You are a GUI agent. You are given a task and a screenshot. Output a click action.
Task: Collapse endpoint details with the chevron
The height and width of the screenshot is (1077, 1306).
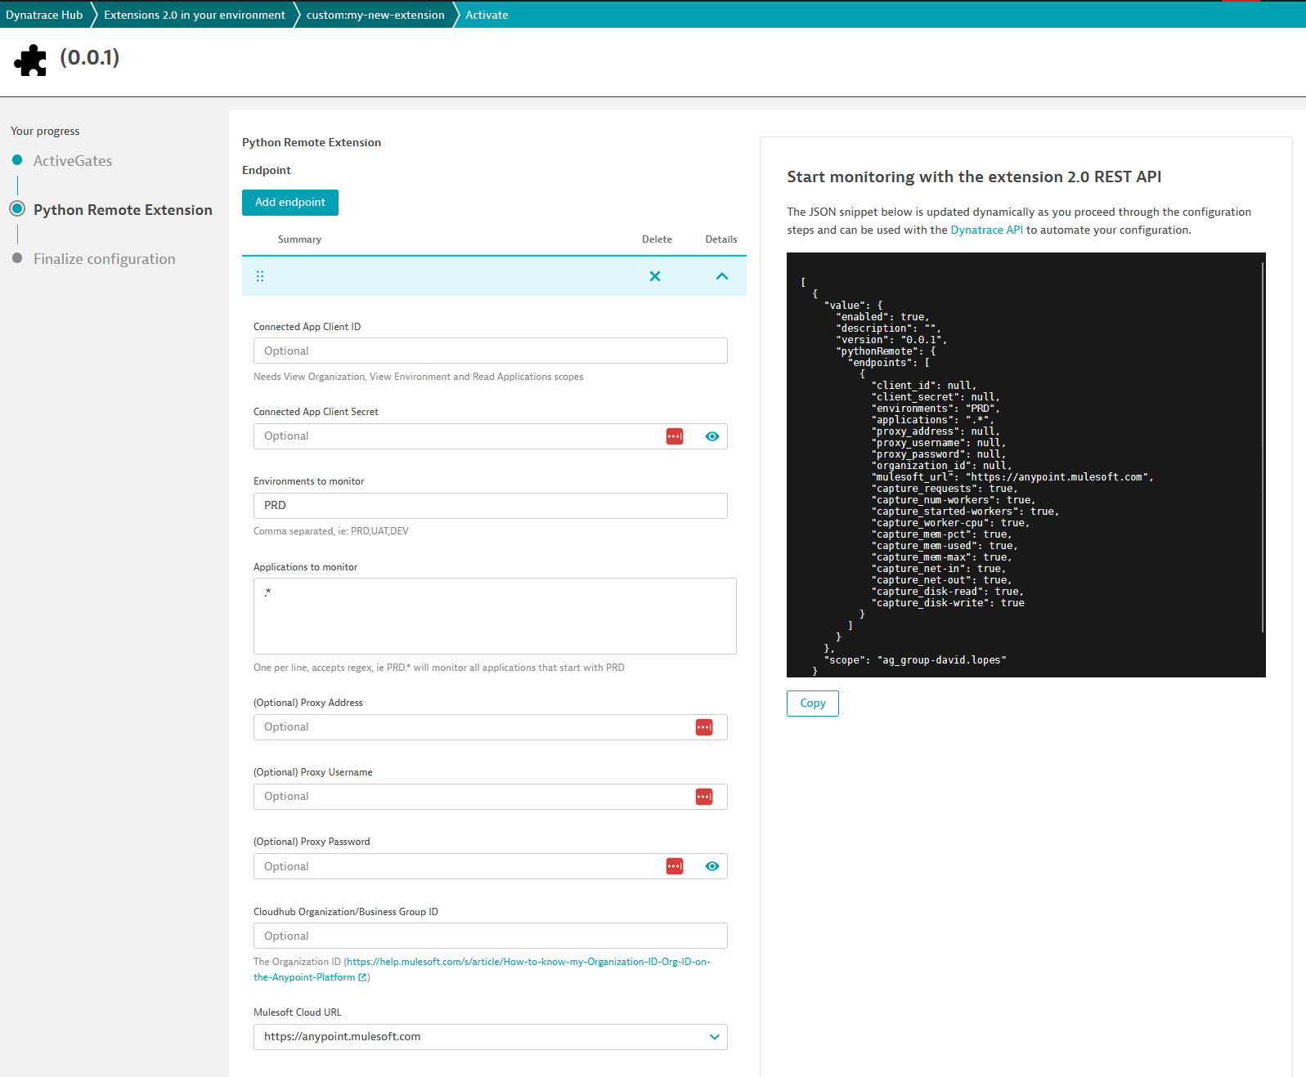pos(722,276)
